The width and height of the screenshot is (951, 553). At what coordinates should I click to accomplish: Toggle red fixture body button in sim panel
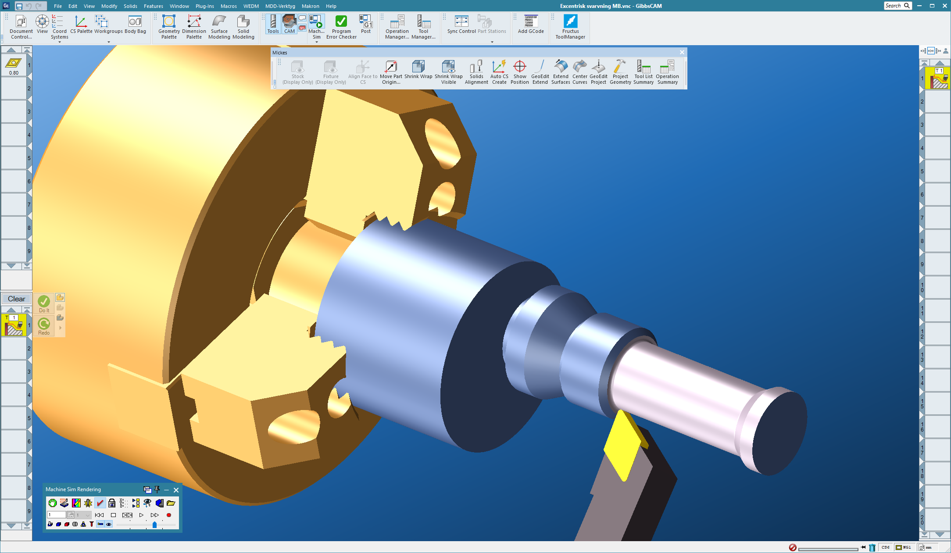pos(67,524)
